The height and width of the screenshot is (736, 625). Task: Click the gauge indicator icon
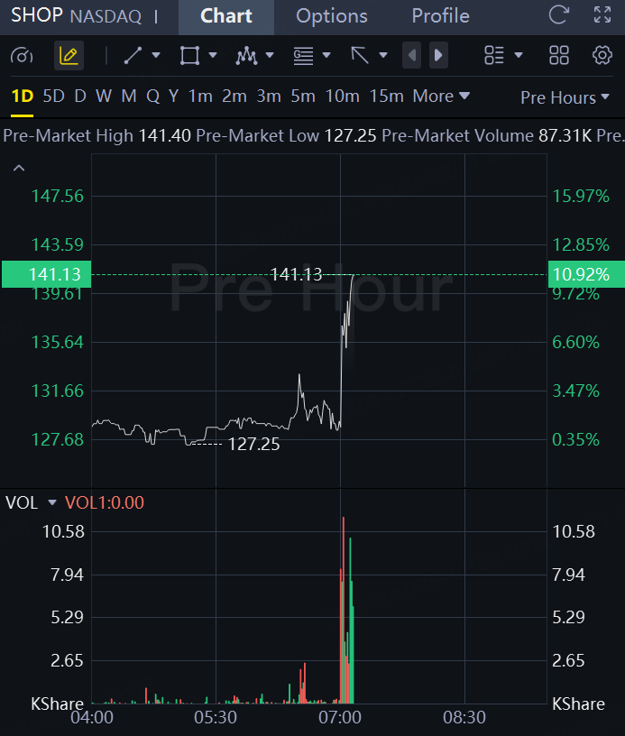point(22,56)
